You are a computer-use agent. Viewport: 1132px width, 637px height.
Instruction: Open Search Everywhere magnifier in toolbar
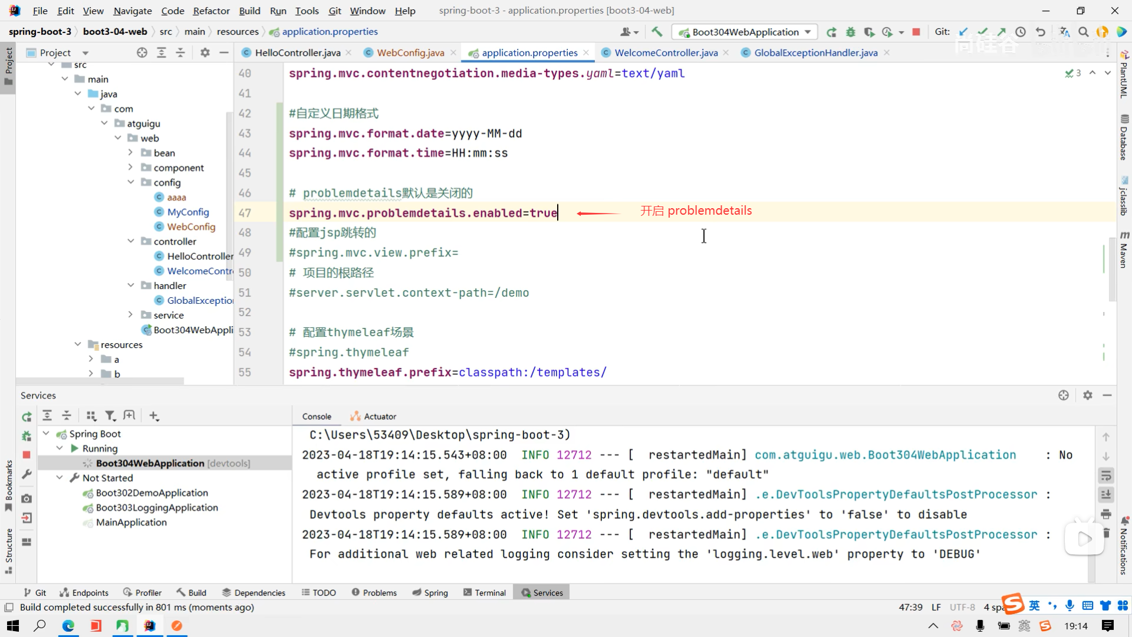[x=1083, y=32]
